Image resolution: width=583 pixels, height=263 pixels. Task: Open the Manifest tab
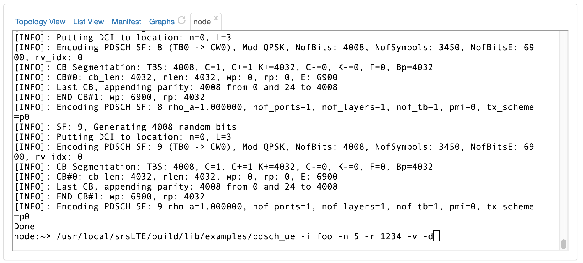(126, 22)
